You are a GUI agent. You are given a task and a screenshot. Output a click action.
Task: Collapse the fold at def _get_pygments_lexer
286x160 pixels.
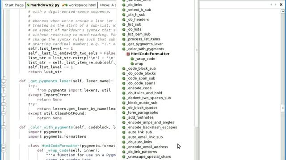coord(4,81)
